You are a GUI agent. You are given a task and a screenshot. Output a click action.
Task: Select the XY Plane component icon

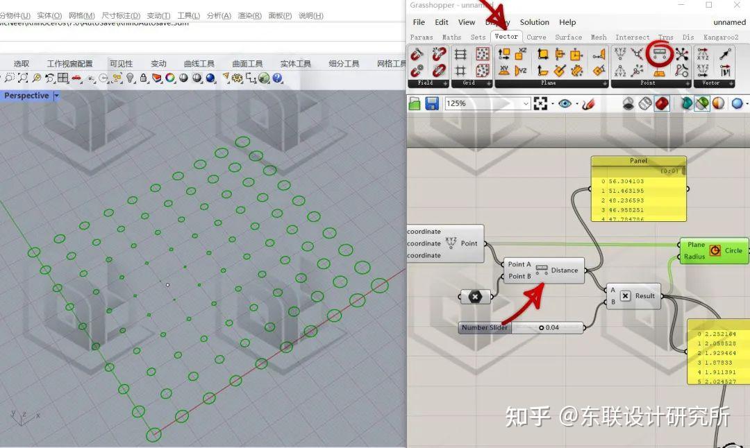tap(504, 71)
